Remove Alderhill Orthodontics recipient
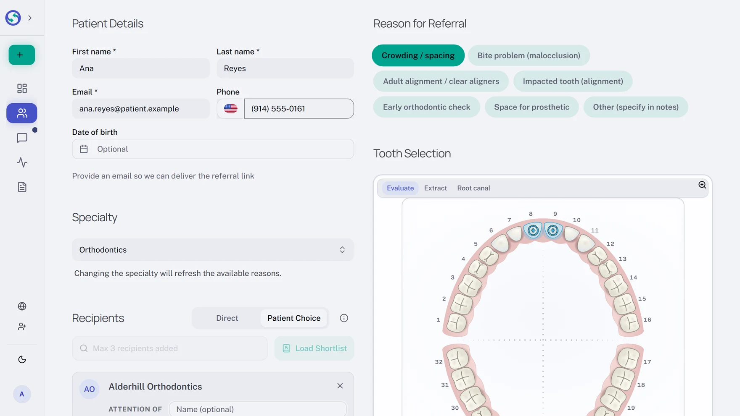 pyautogui.click(x=340, y=386)
